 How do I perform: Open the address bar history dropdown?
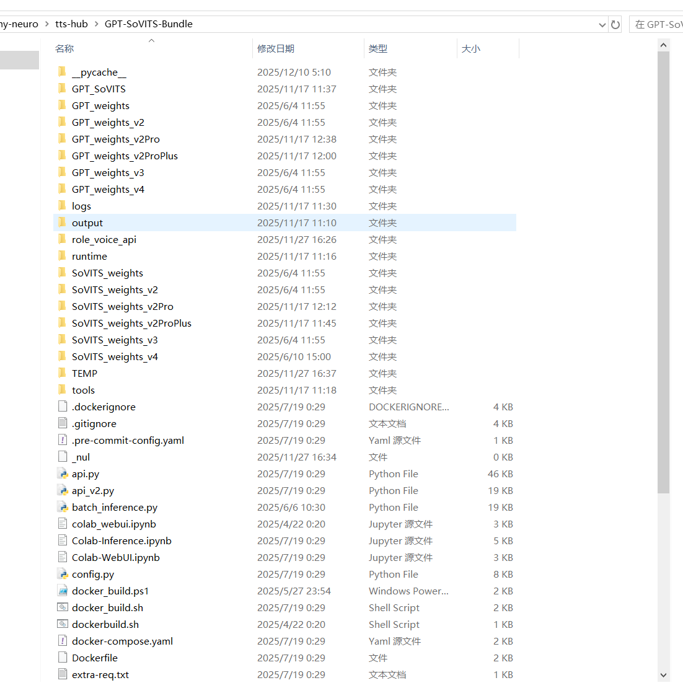pos(602,25)
